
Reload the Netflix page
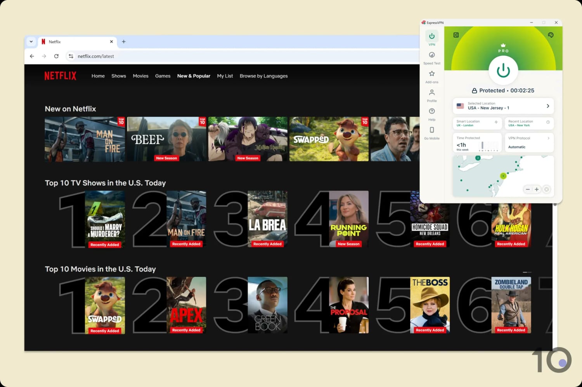pyautogui.click(x=56, y=56)
